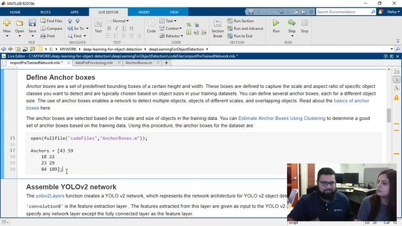
Task: Switch to the APPS ribbon tab
Action: point(75,12)
